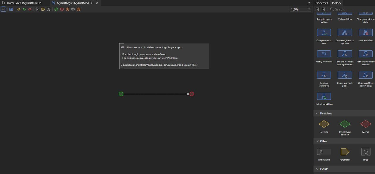Click the first view icon beside toolbox search
Viewport: 375px width, 174px height.
tap(317, 9)
